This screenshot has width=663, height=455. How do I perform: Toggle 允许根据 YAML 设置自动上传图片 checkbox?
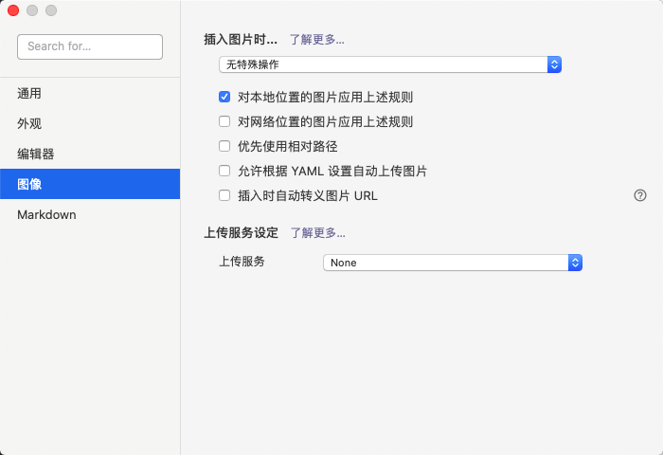tap(224, 171)
